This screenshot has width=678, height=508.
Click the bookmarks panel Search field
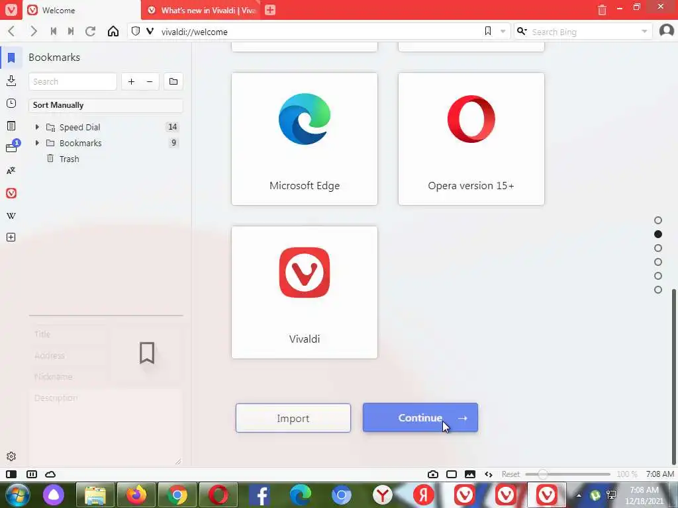pyautogui.click(x=73, y=81)
